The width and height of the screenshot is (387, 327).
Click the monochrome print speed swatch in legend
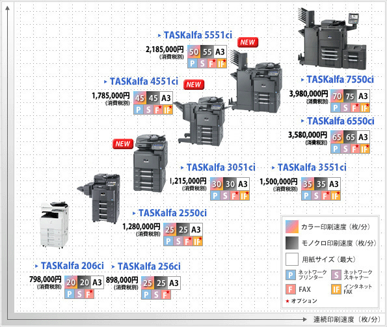pos(292,243)
